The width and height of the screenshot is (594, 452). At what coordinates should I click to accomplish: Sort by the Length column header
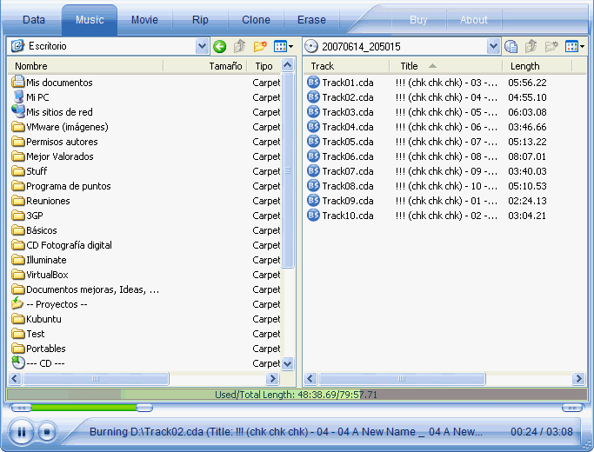tap(537, 66)
